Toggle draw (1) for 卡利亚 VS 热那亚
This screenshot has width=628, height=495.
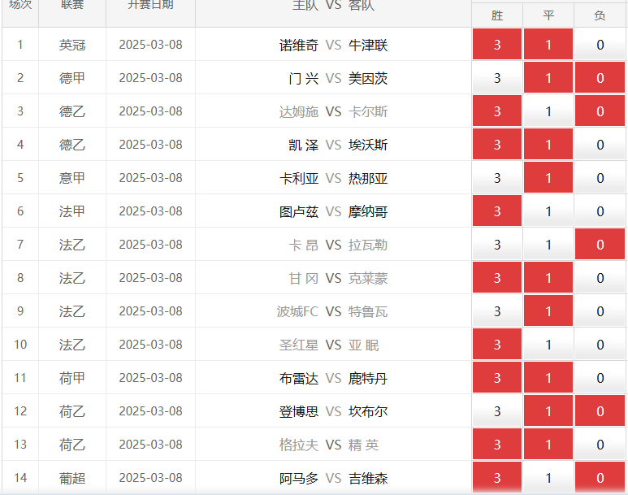[x=548, y=177]
